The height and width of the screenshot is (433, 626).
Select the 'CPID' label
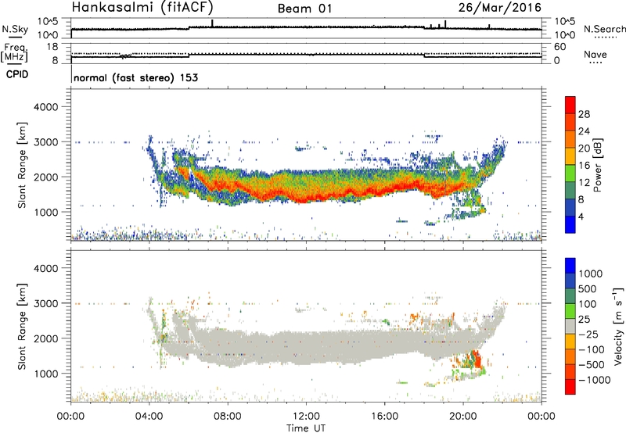pyautogui.click(x=17, y=74)
